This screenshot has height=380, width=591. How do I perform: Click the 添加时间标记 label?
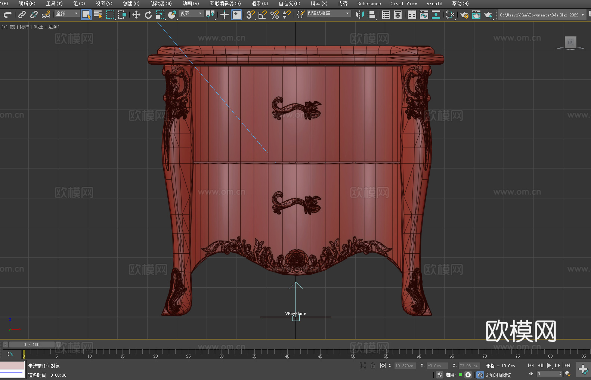pyautogui.click(x=498, y=375)
